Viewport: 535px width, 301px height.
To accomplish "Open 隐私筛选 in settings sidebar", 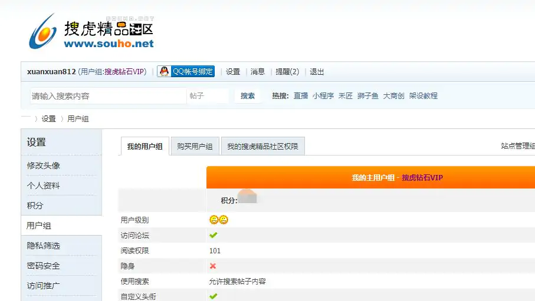I will 43,246.
